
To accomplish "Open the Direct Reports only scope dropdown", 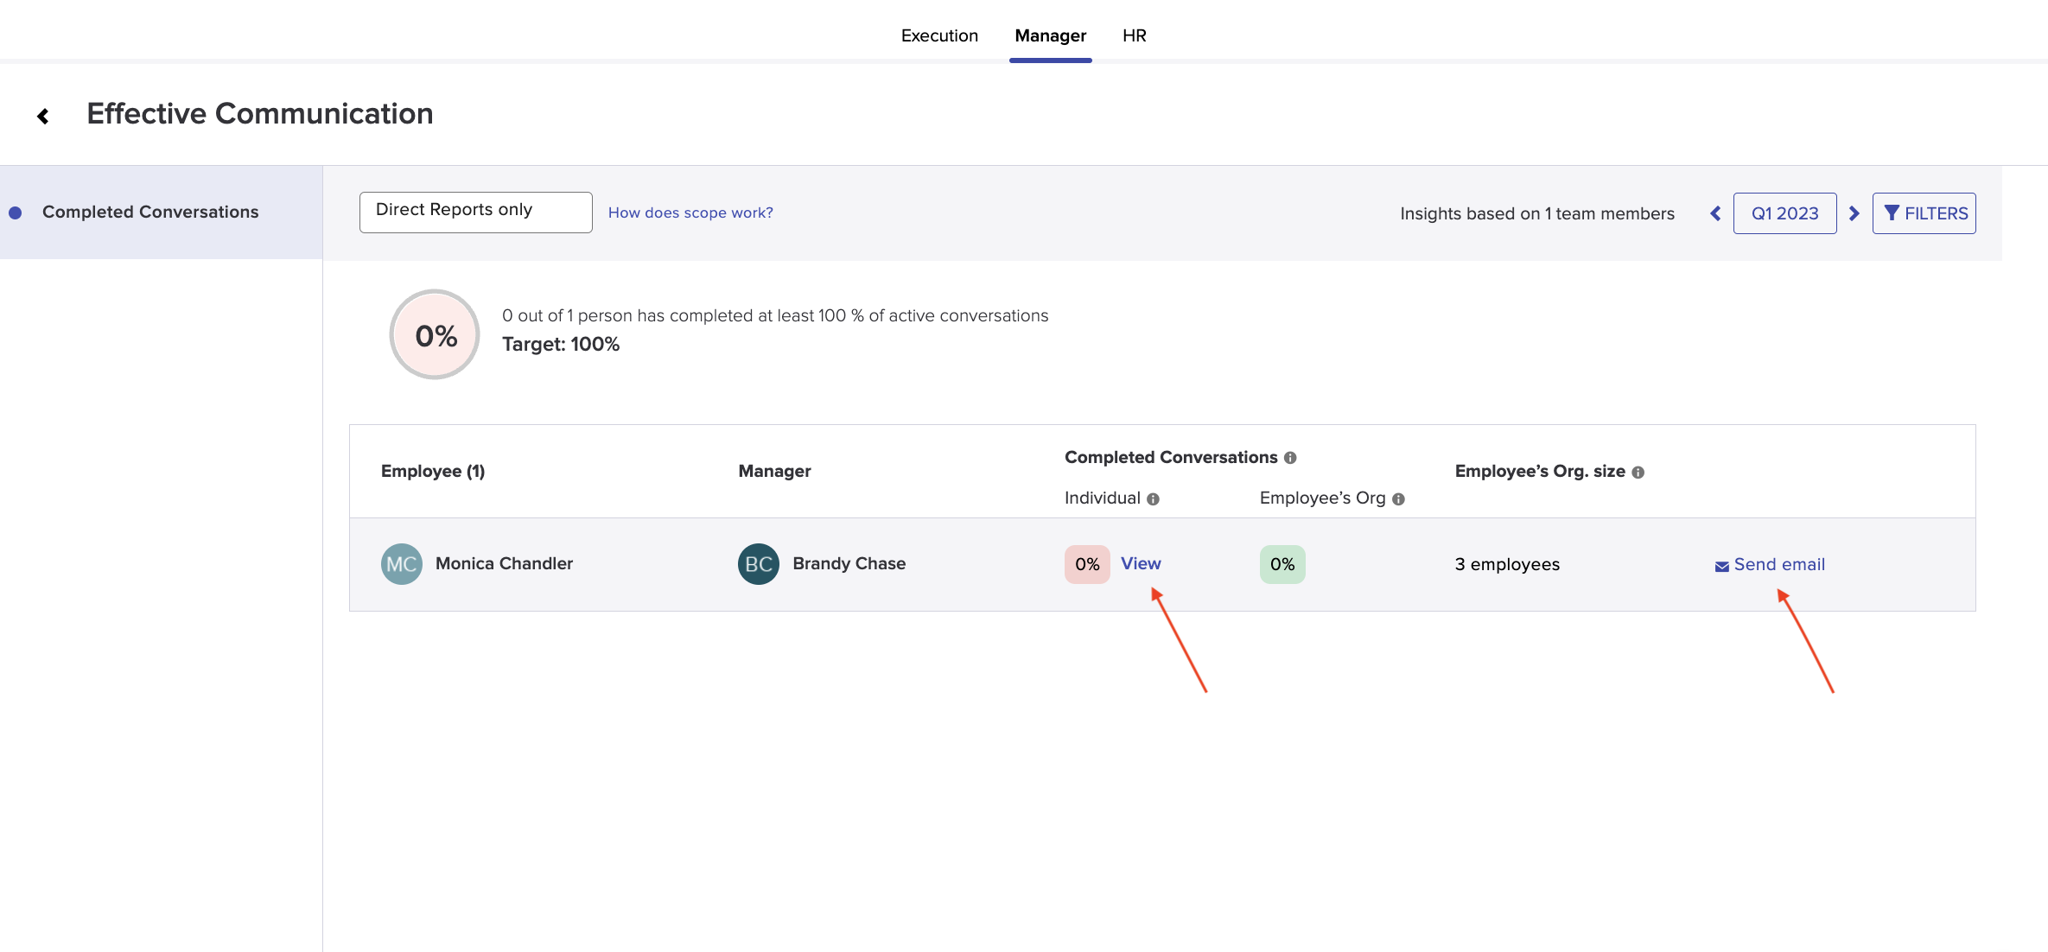I will (475, 212).
